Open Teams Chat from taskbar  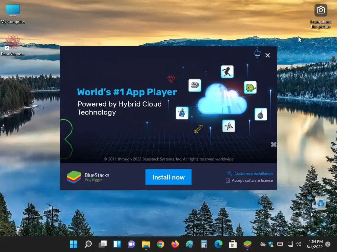pyautogui.click(x=132, y=244)
